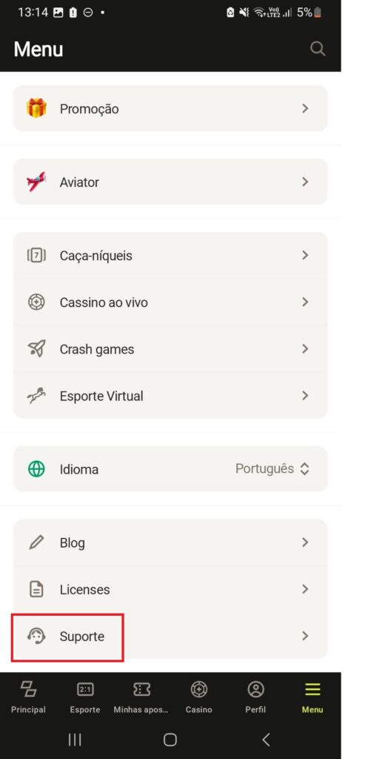Click the Blog pencil icon
Image resolution: width=388 pixels, height=759 pixels.
(x=36, y=542)
